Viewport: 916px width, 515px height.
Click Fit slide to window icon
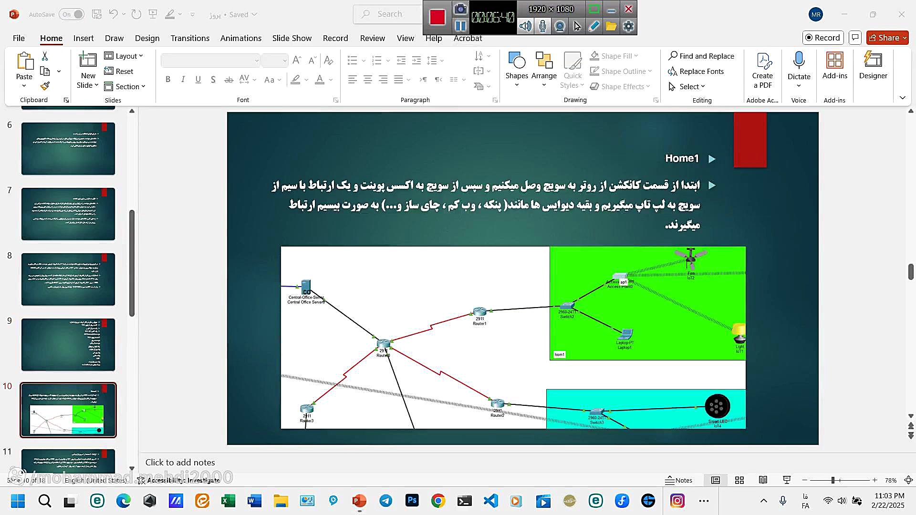tap(908, 480)
